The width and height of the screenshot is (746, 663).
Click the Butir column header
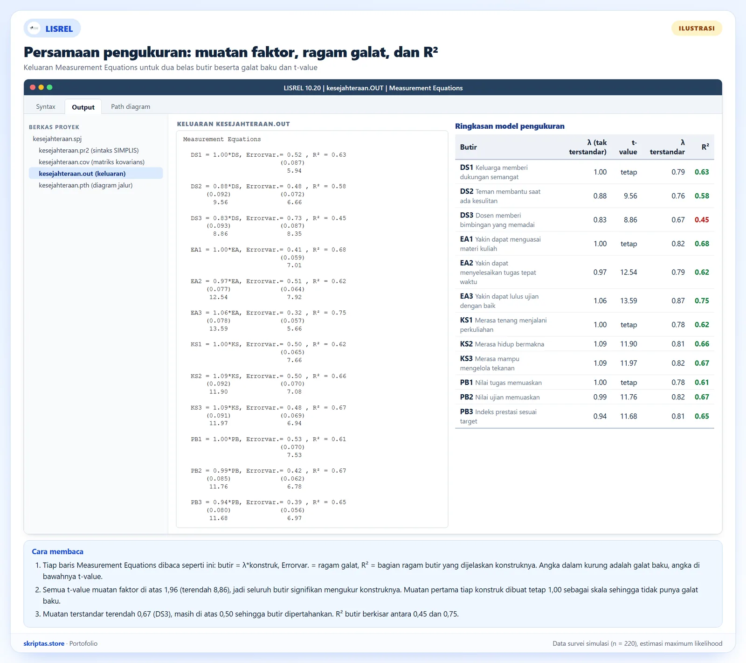pos(468,147)
